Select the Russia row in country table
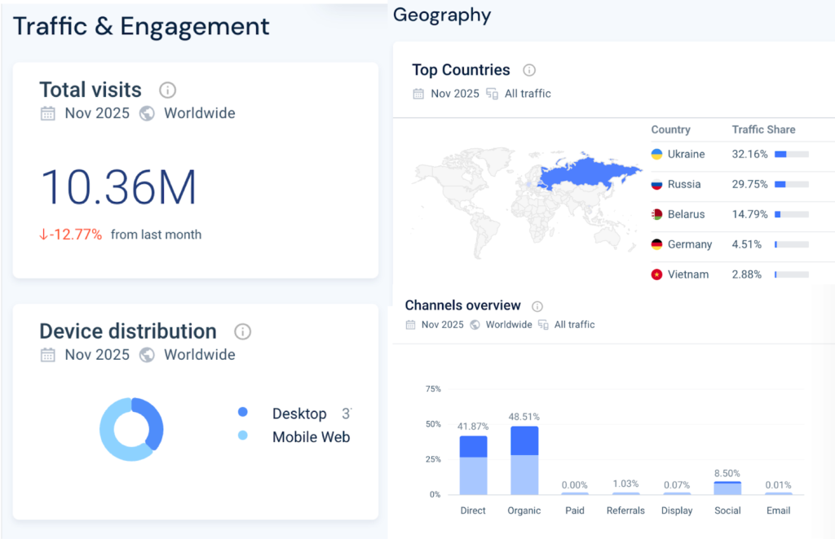835x539 pixels. (683, 184)
